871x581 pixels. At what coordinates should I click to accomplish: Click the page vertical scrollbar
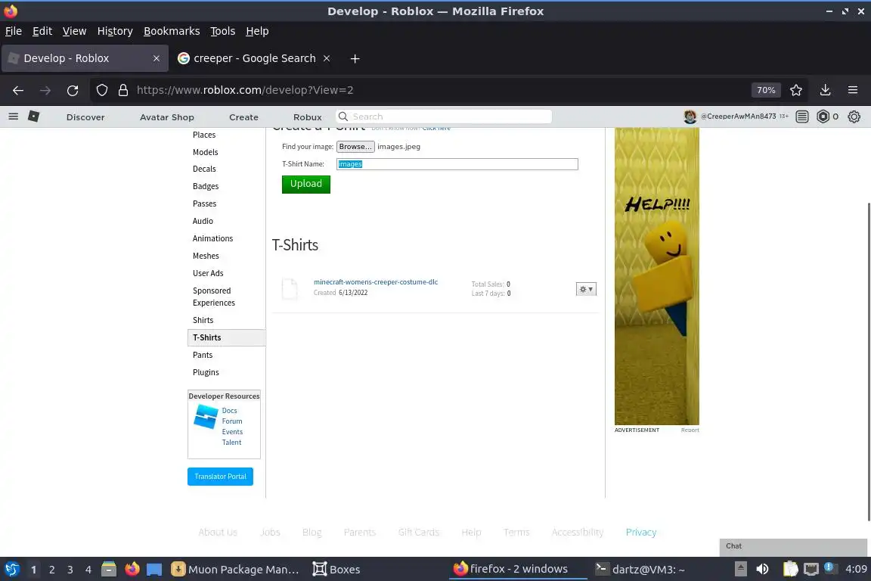[x=868, y=362]
